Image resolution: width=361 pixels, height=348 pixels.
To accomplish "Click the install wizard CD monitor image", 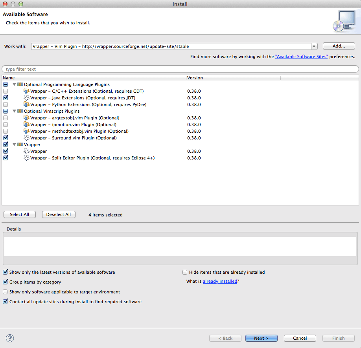I will tap(344, 21).
